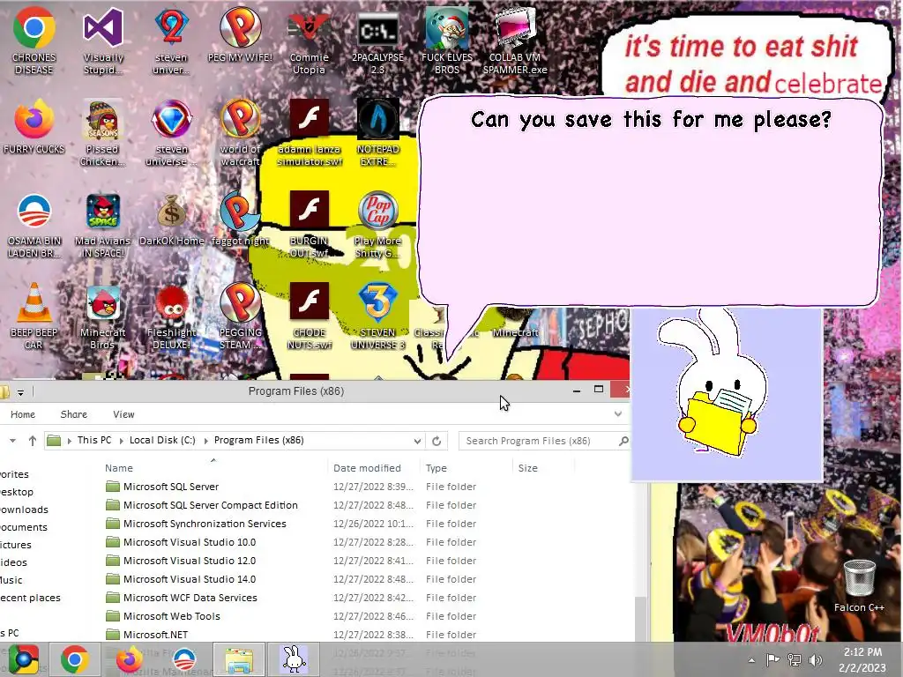Click the This PC breadcrumb

pyautogui.click(x=94, y=441)
